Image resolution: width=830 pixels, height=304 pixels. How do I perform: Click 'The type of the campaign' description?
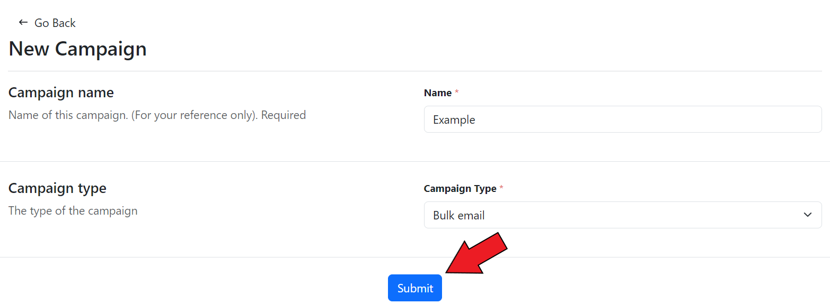(73, 210)
